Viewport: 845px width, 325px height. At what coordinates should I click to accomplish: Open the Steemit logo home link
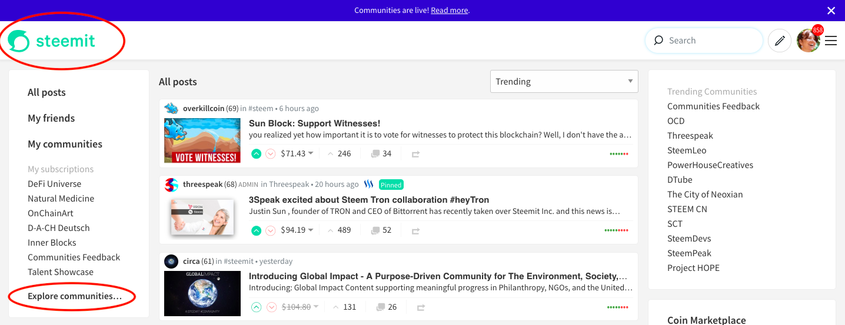coord(52,41)
